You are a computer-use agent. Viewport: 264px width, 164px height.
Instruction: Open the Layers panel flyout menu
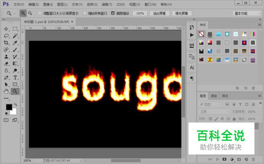(260, 96)
